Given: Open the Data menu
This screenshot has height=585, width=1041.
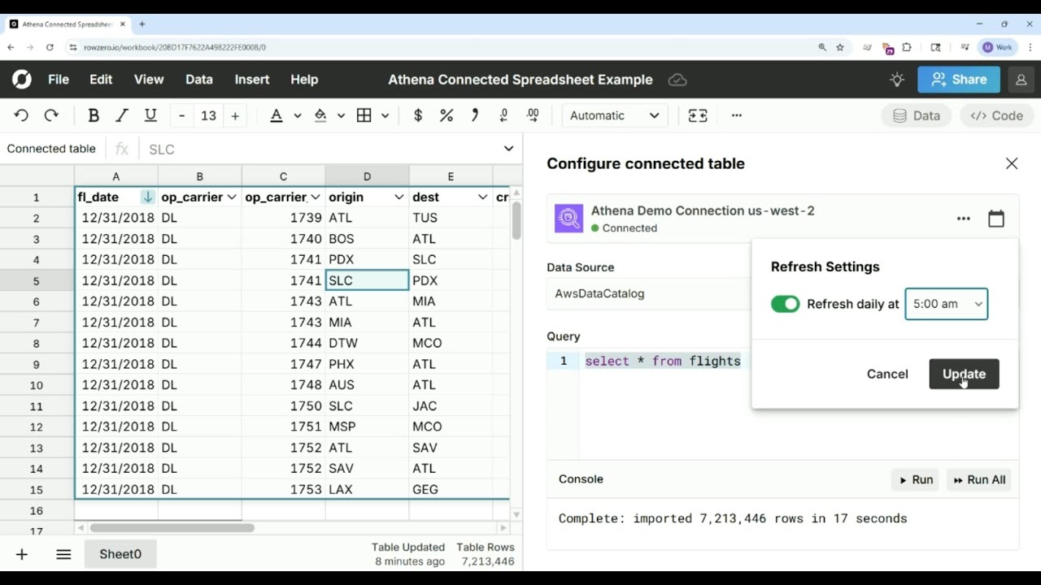Looking at the screenshot, I should click(x=199, y=80).
